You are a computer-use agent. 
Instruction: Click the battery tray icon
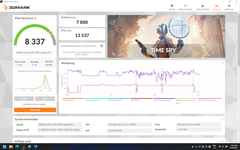click(226, 147)
